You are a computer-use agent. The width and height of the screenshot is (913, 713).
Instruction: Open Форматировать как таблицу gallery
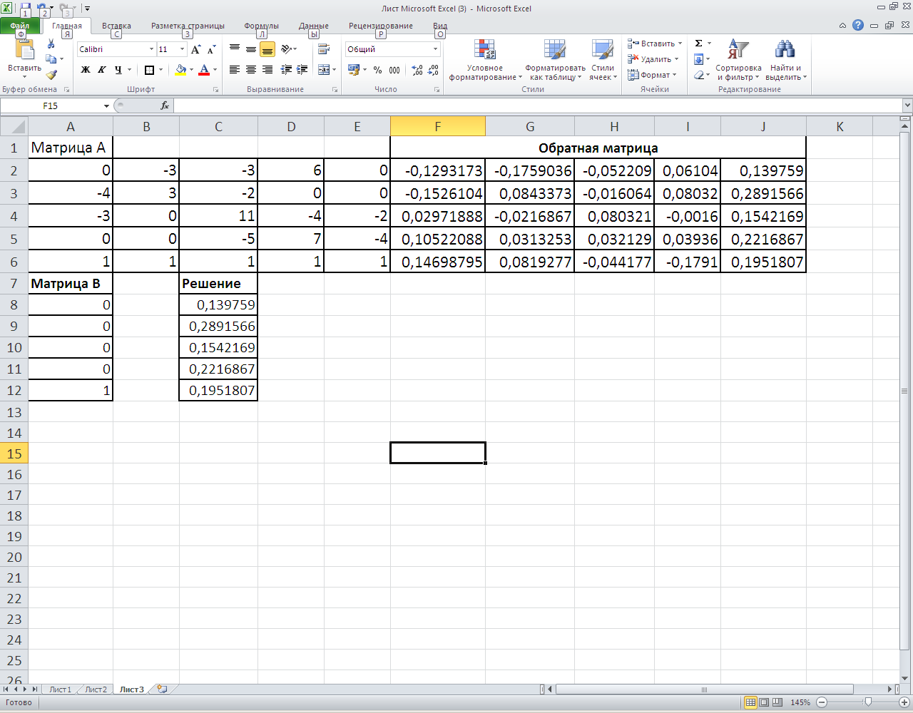coord(555,61)
